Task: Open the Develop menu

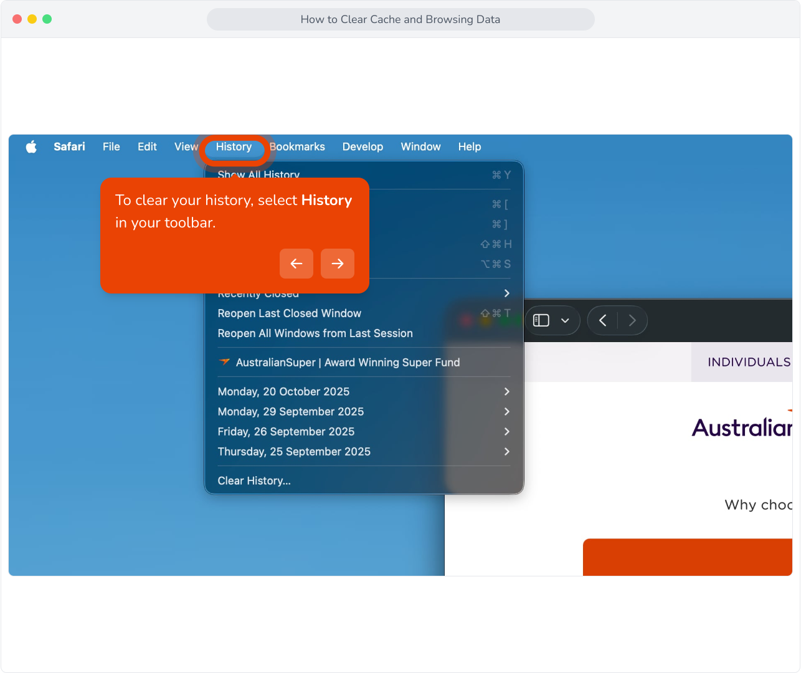Action: [363, 147]
